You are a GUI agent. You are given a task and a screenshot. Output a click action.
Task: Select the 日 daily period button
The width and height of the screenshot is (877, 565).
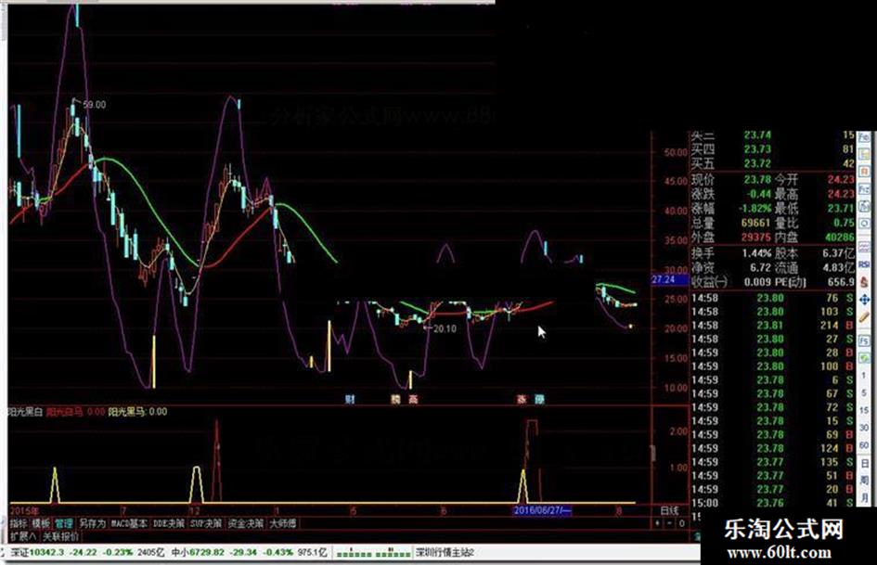[x=864, y=463]
